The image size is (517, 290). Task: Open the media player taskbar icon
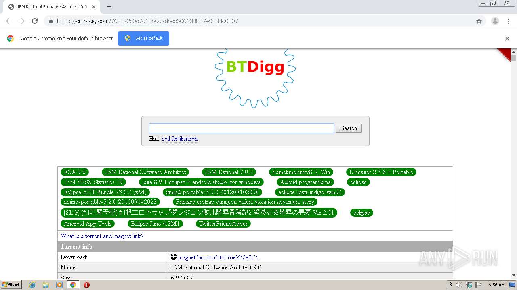(x=59, y=285)
